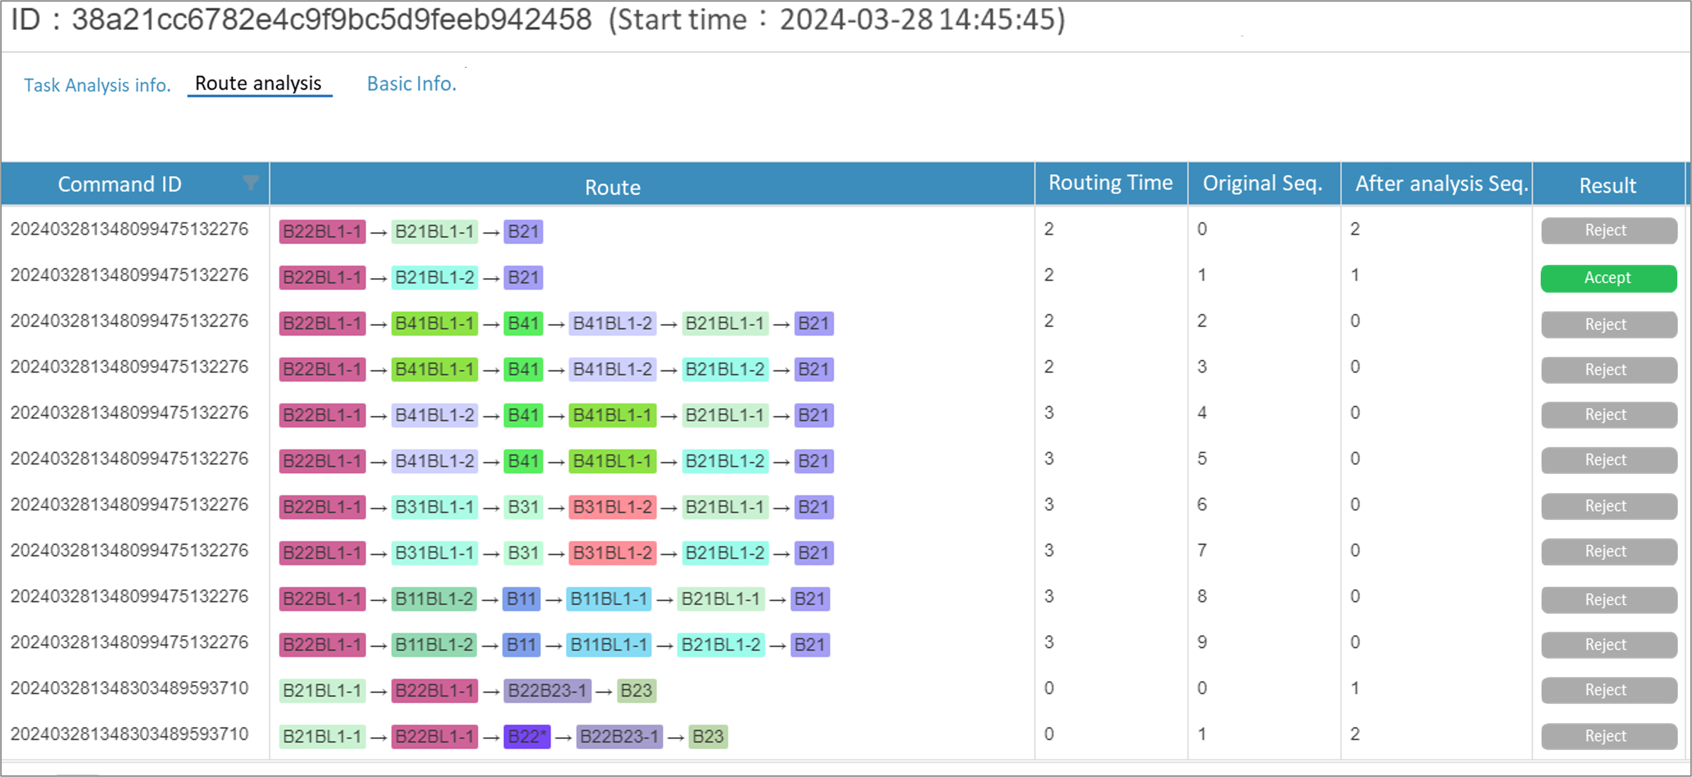1692x777 pixels.
Task: Click red B31BL1-2 node in Seq. 6 row
Action: point(612,507)
